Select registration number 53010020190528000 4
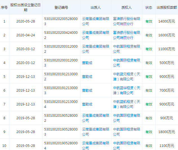This screenshot has height=150, width=178. (61, 145)
